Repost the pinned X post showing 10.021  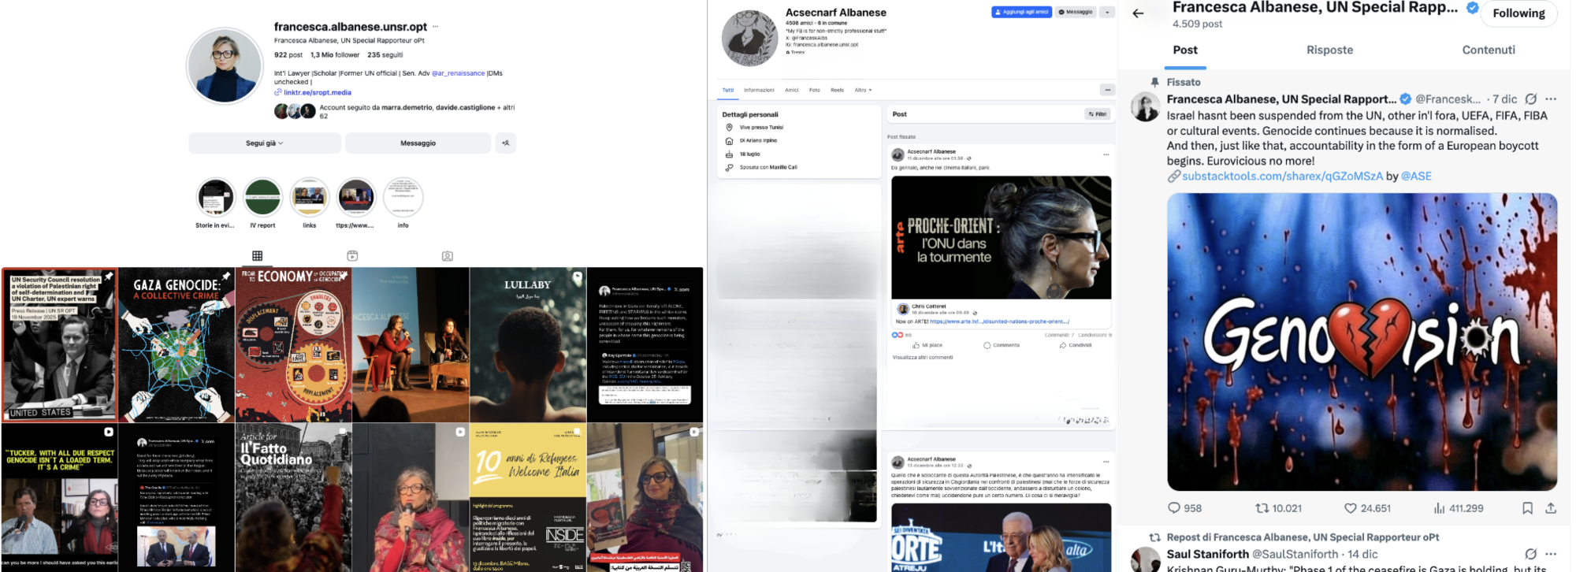coord(1278,508)
